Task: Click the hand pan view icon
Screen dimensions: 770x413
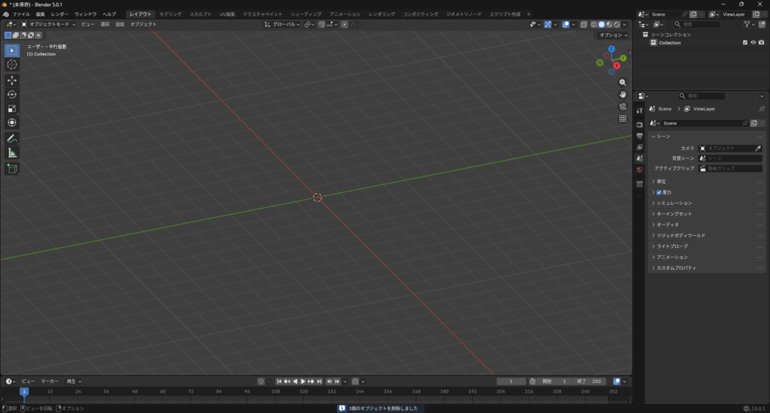Action: pyautogui.click(x=623, y=94)
